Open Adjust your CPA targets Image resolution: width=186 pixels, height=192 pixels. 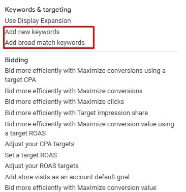click(40, 144)
